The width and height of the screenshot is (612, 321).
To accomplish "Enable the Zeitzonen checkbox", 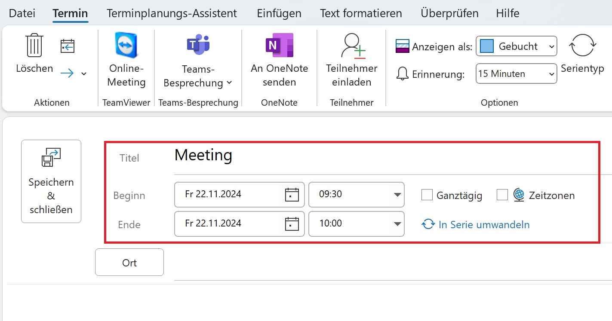I will point(502,195).
